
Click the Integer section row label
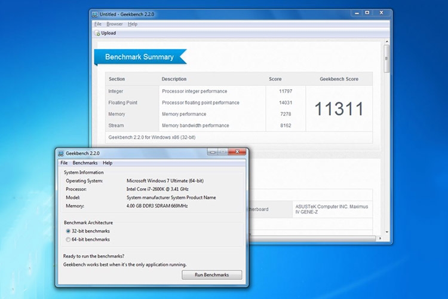(115, 91)
